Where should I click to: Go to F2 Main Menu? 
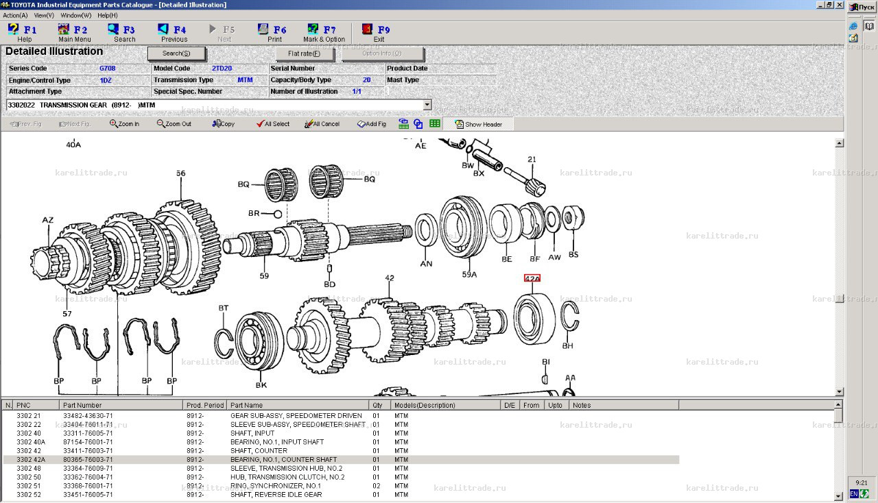point(74,33)
